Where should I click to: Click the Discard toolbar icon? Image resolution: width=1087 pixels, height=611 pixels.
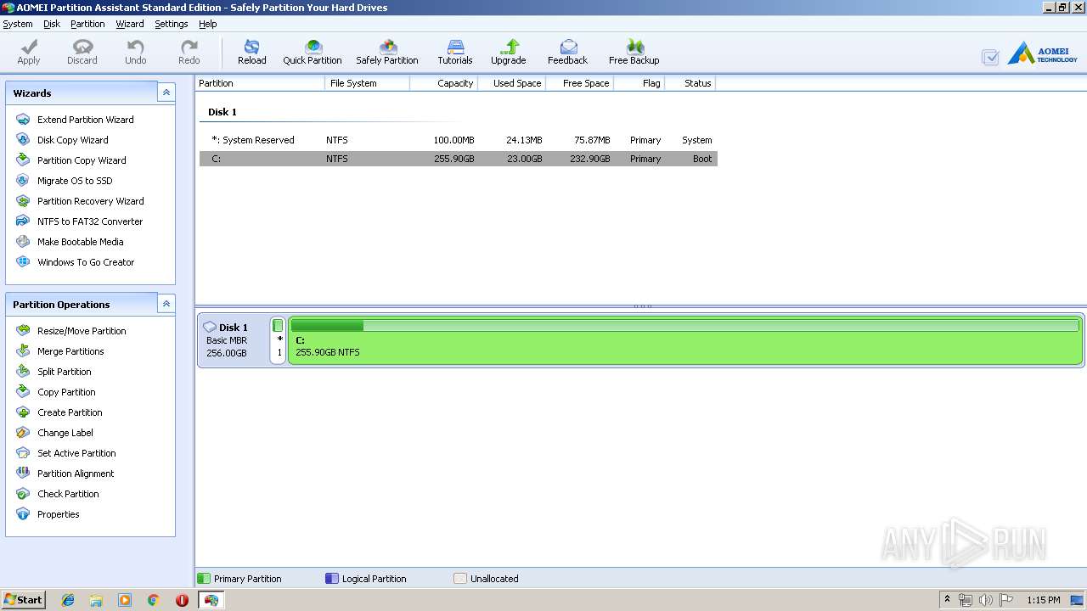point(82,48)
